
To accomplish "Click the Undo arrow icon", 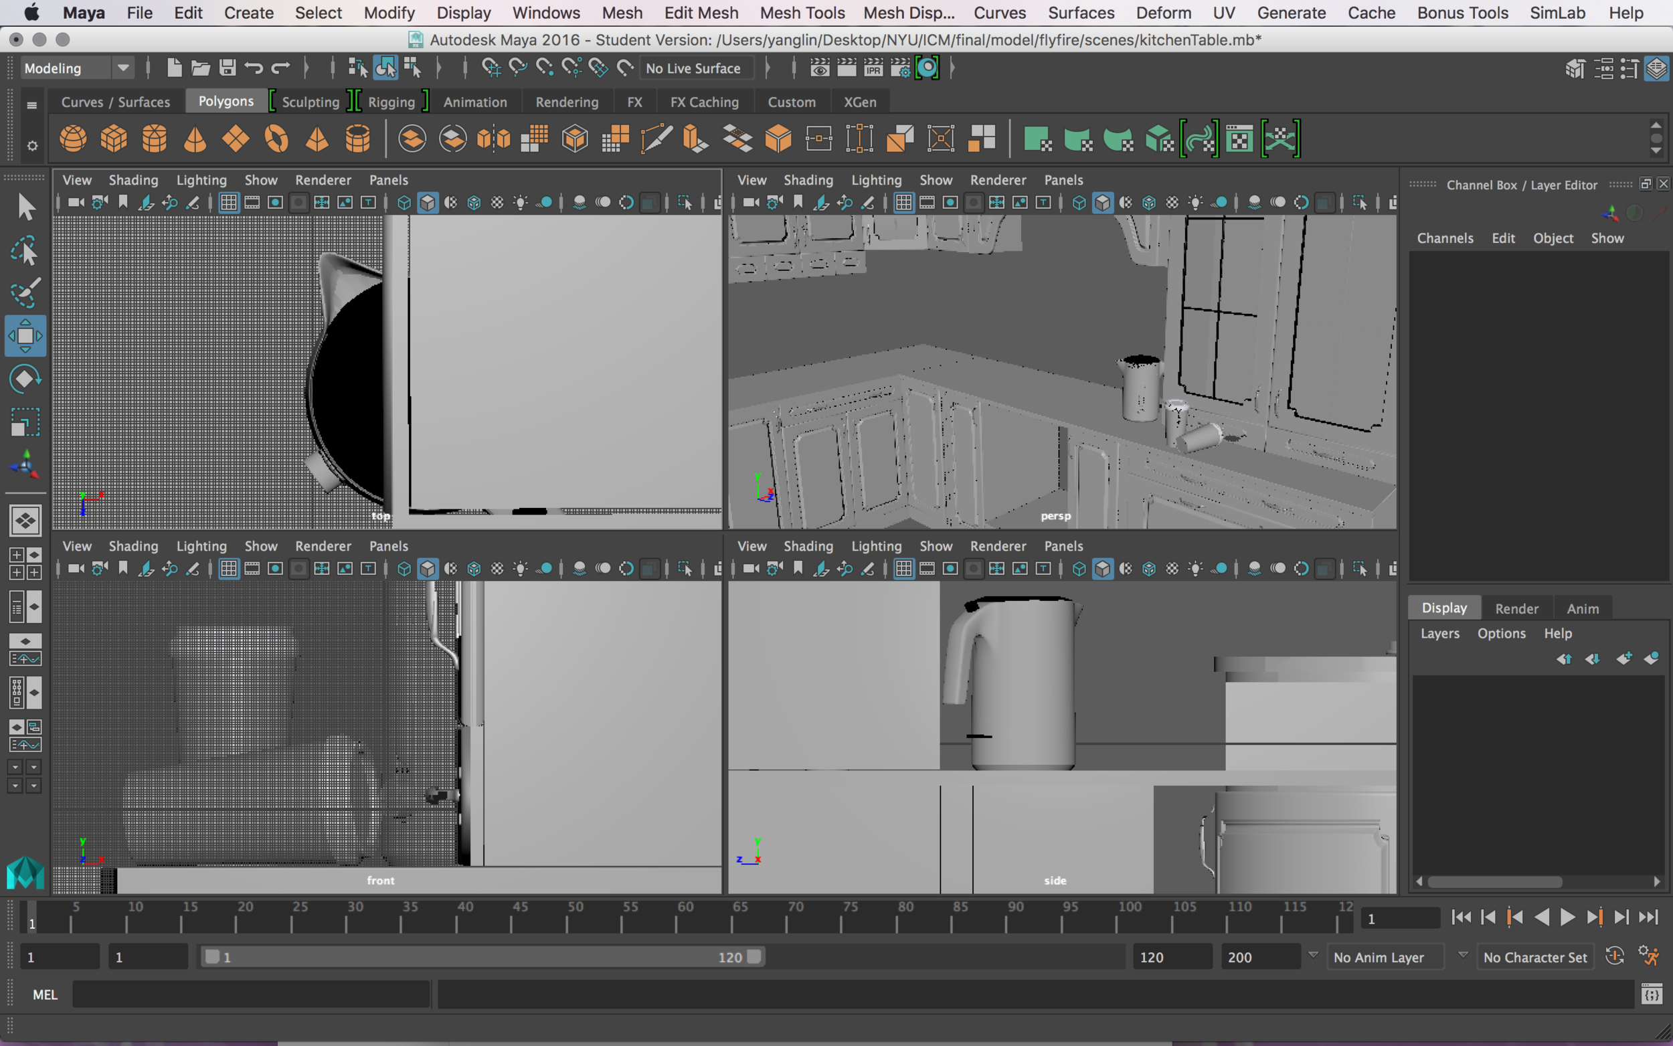I will coord(254,68).
